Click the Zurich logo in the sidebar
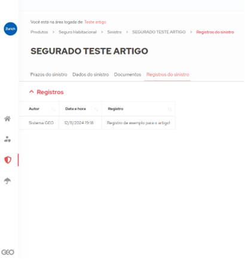The width and height of the screenshot is (245, 259). pos(10,29)
